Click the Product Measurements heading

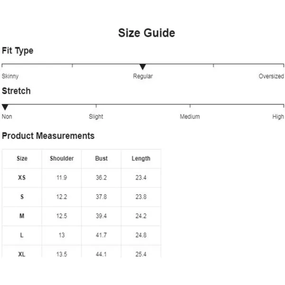[x=48, y=136]
